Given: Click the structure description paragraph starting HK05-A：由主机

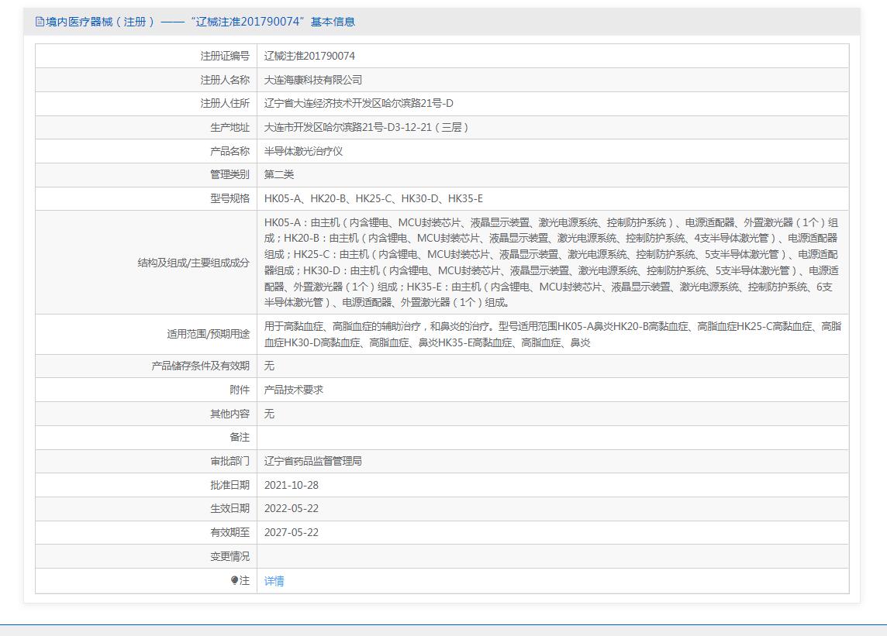Looking at the screenshot, I should point(551,263).
